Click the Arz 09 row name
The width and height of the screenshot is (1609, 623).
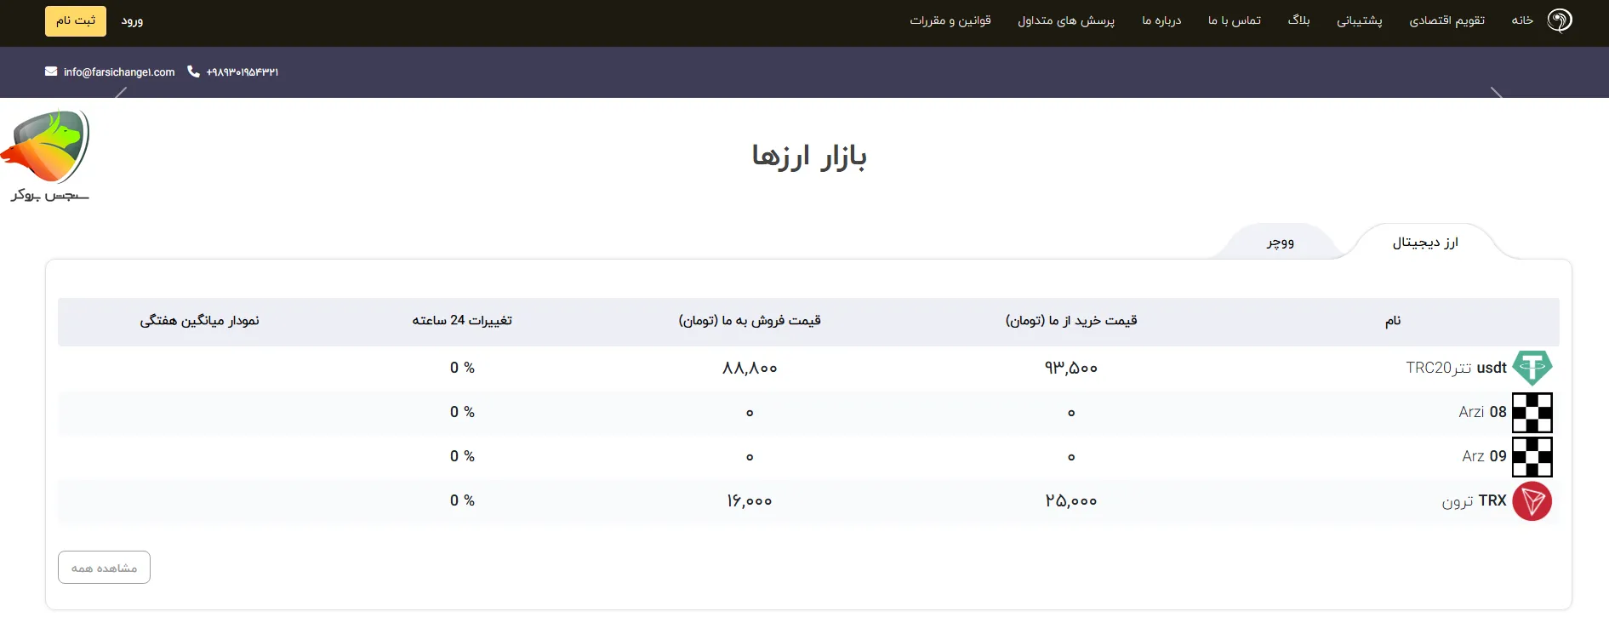pos(1484,456)
